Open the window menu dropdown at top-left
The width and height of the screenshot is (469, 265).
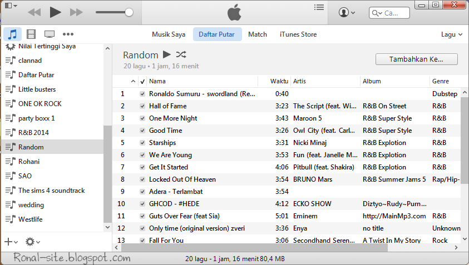pos(11,6)
